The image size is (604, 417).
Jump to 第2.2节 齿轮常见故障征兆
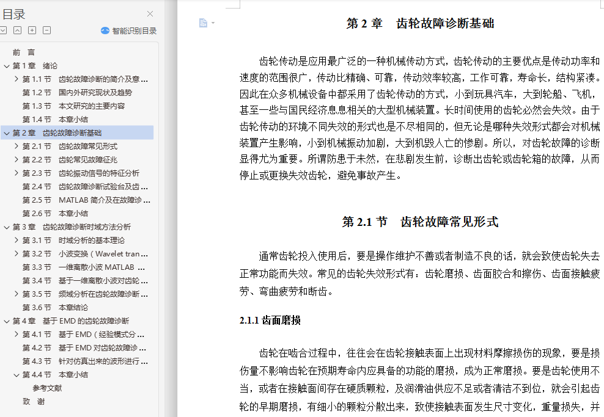point(70,159)
